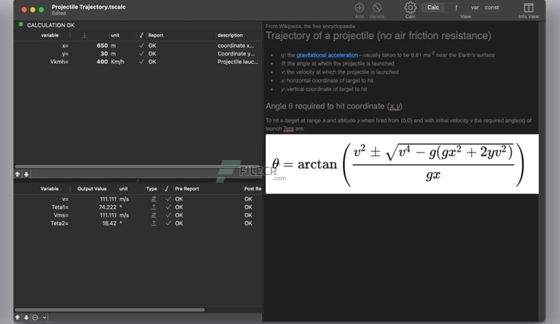The image size is (560, 324).
Task: Click the input table checkmark column header
Action: (x=141, y=35)
